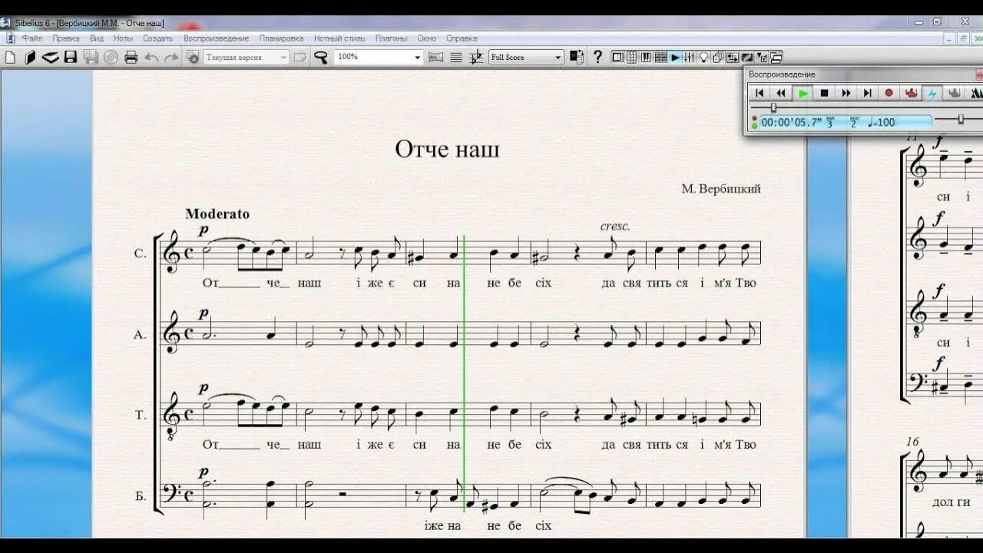983x553 pixels.
Task: Save the score with the floppy disk icon
Action: tap(71, 57)
